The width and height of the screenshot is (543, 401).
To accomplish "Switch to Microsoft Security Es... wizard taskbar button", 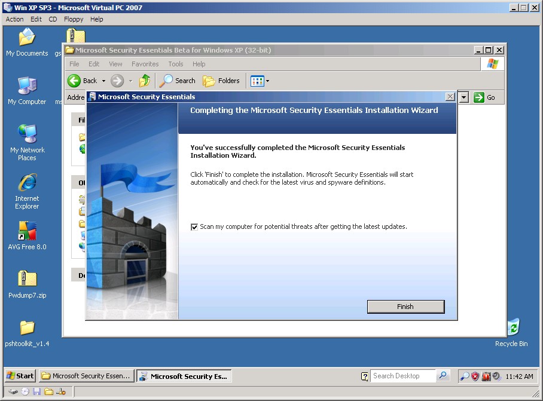I will pos(184,376).
